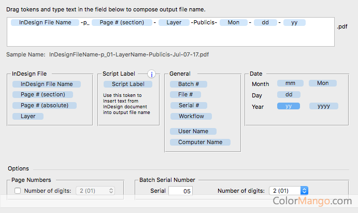This screenshot has height=213, width=358.
Task: Select the yyyy year token
Action: [323, 106]
